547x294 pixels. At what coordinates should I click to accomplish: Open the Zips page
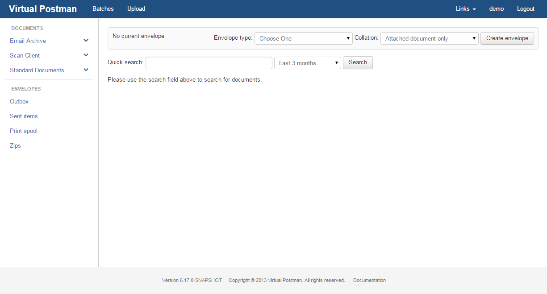pos(15,145)
